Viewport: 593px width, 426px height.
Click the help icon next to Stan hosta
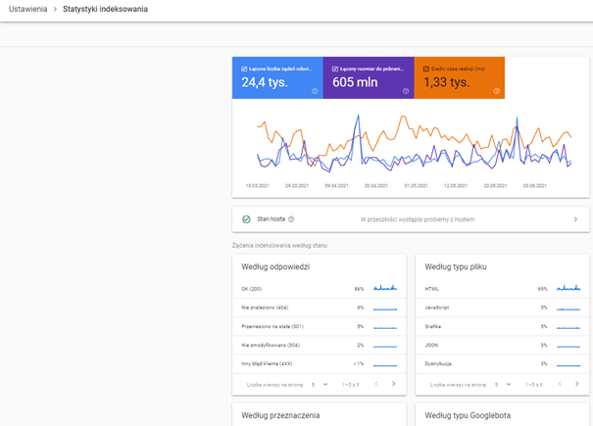click(291, 219)
